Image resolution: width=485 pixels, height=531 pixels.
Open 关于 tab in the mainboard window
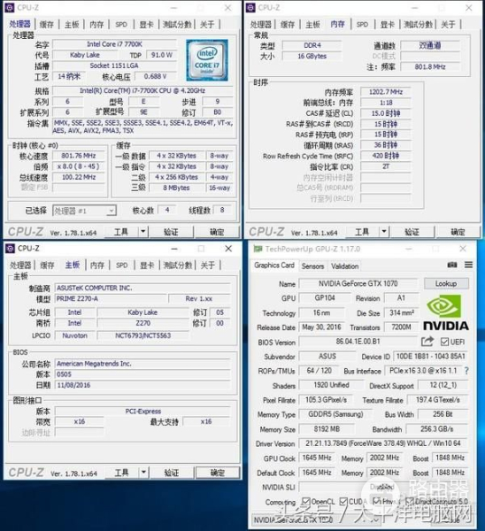point(207,265)
